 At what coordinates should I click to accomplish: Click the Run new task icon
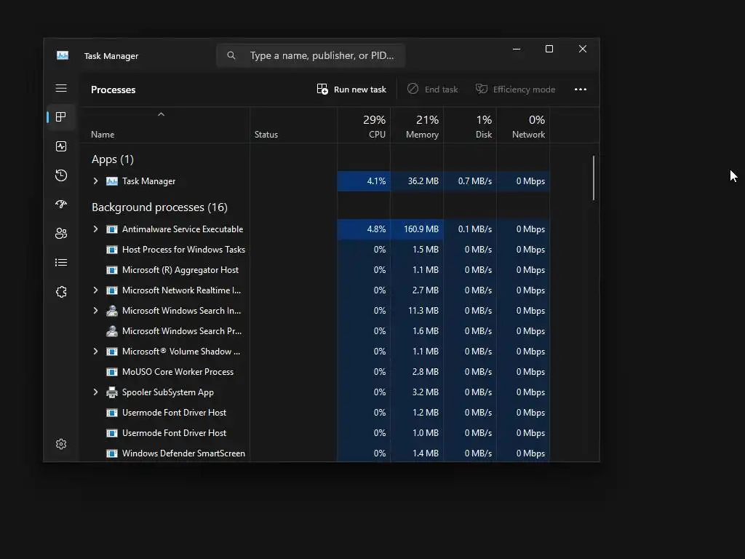click(322, 90)
